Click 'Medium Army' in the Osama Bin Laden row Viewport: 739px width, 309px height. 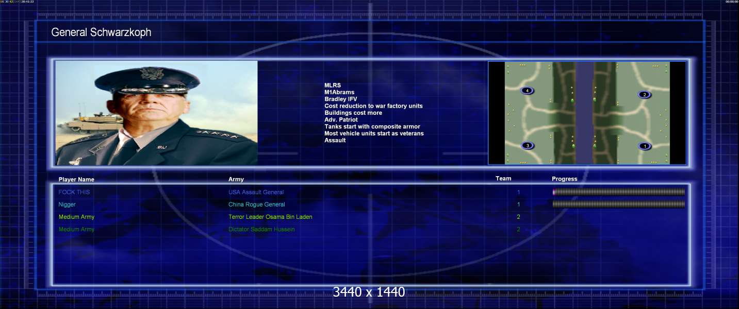click(76, 217)
